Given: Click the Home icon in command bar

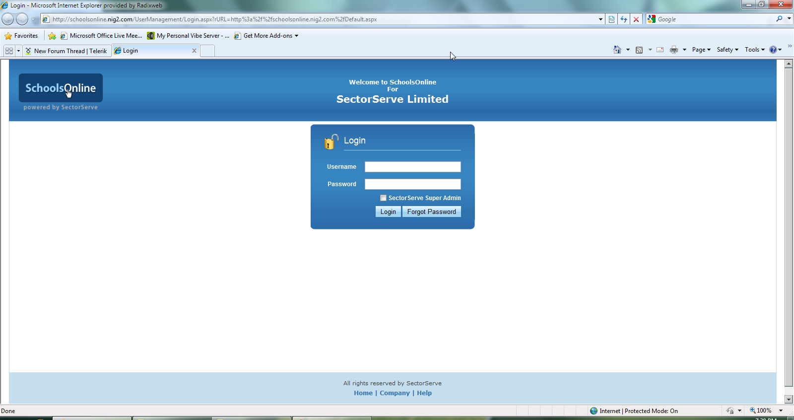Looking at the screenshot, I should [617, 50].
